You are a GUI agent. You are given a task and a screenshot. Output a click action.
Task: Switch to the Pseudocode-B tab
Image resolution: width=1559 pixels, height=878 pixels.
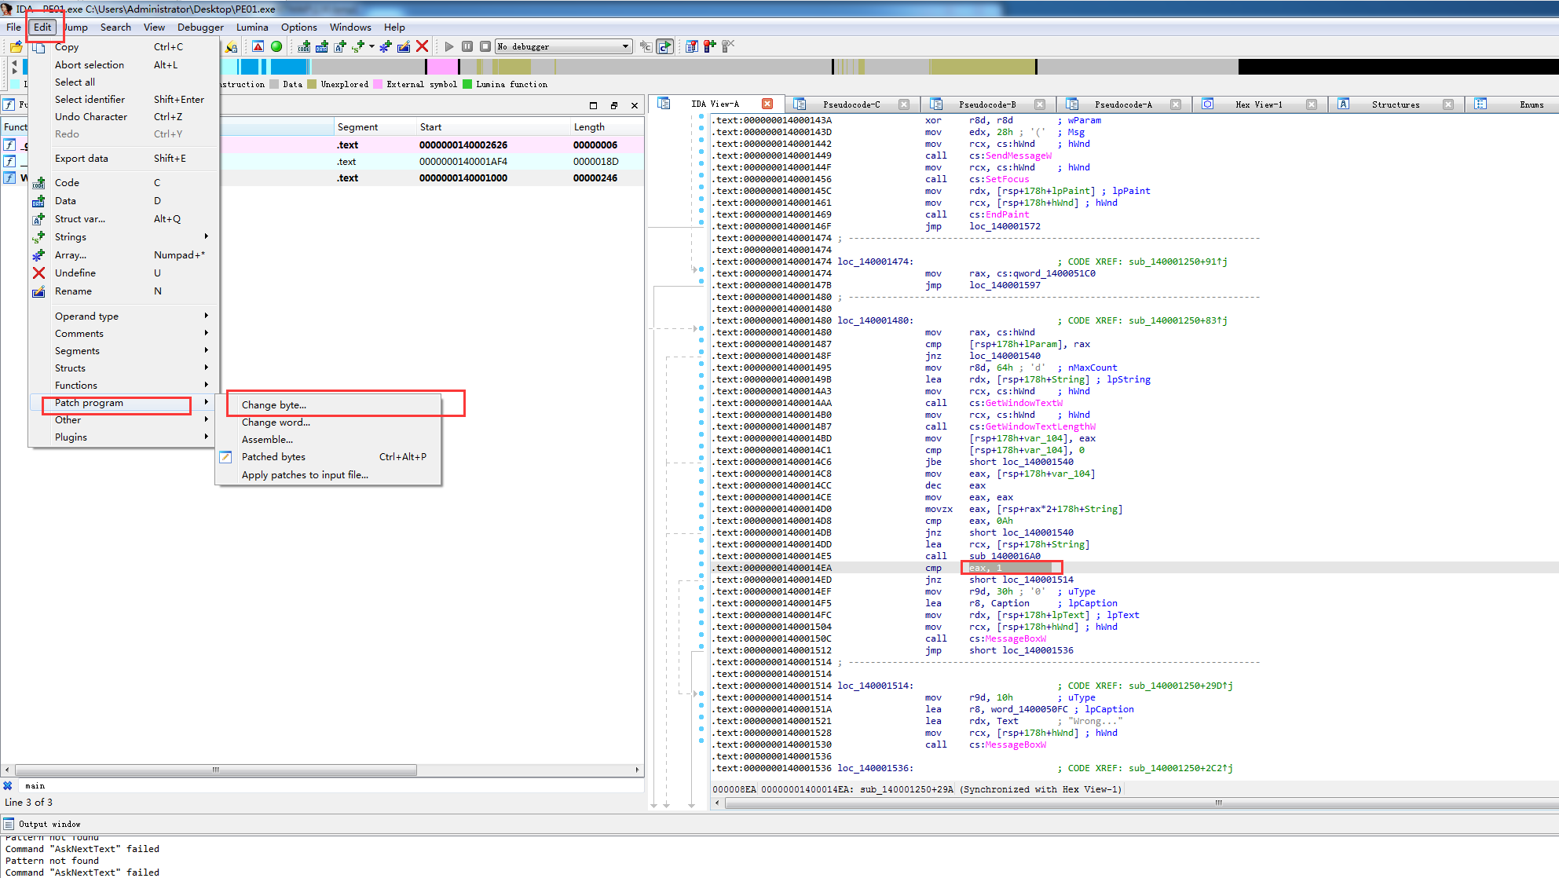click(x=986, y=104)
